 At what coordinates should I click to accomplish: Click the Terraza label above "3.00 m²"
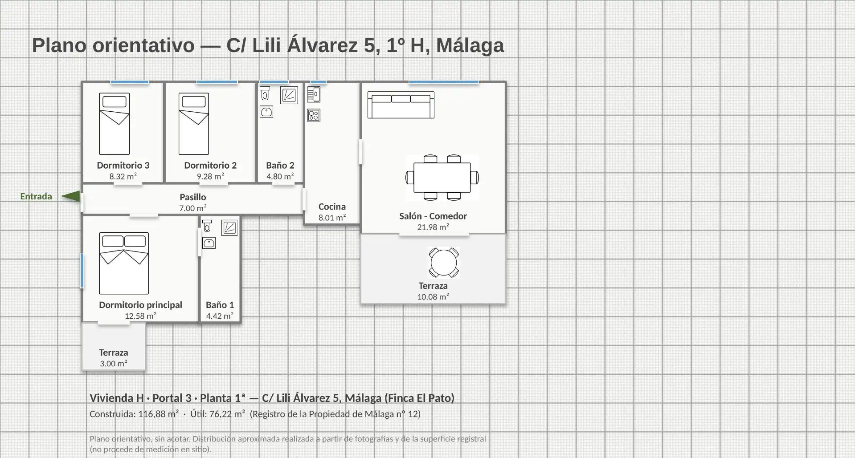114,353
